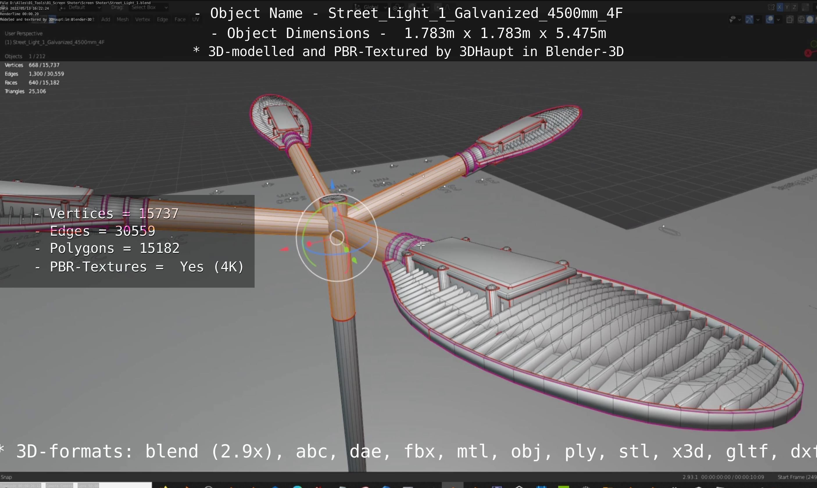Open the Default orientation dropdown
This screenshot has height=488, width=817.
click(81, 7)
